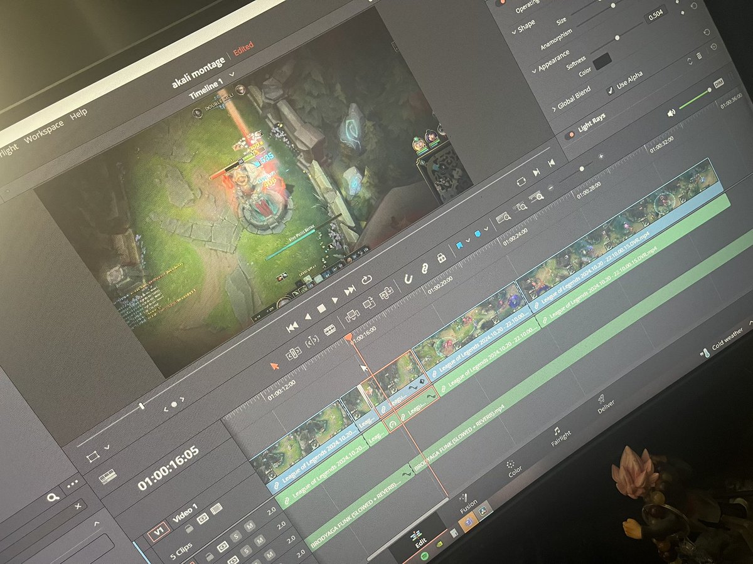Click the Custom Zoom icon
753x564 pixels.
click(537, 196)
